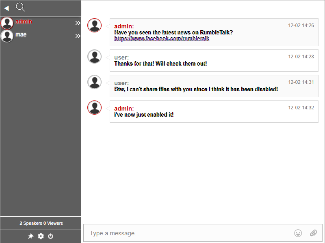This screenshot has width=325, height=243.
Task: Open the emoji picker
Action: click(x=298, y=233)
